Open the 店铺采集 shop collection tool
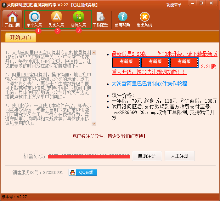220x201 pixels. (x=78, y=19)
